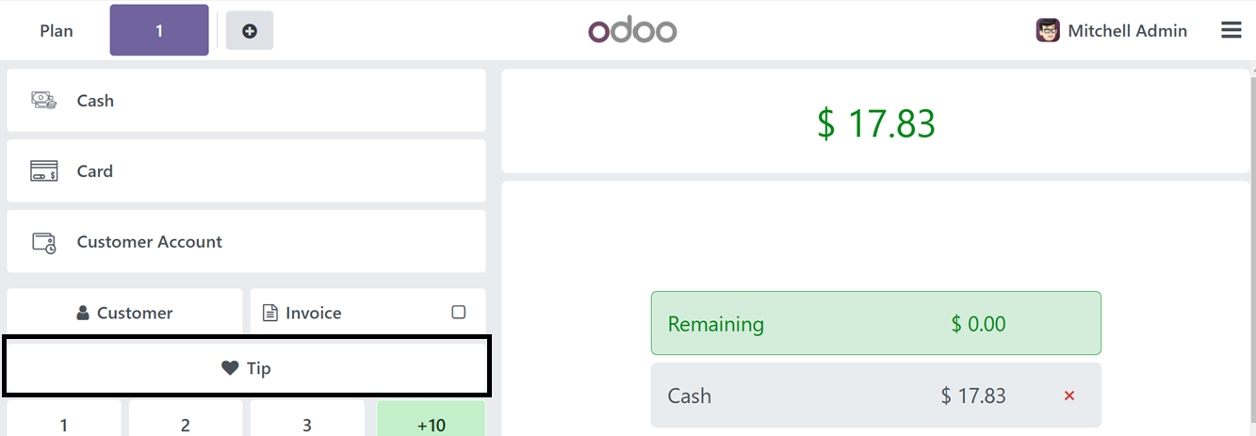
Task: Select the Cash $ 17.83 payment line
Action: 875,396
